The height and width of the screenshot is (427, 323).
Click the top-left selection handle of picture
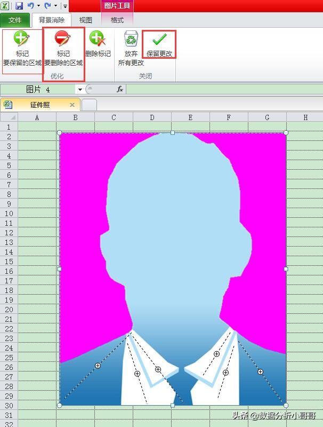60,132
